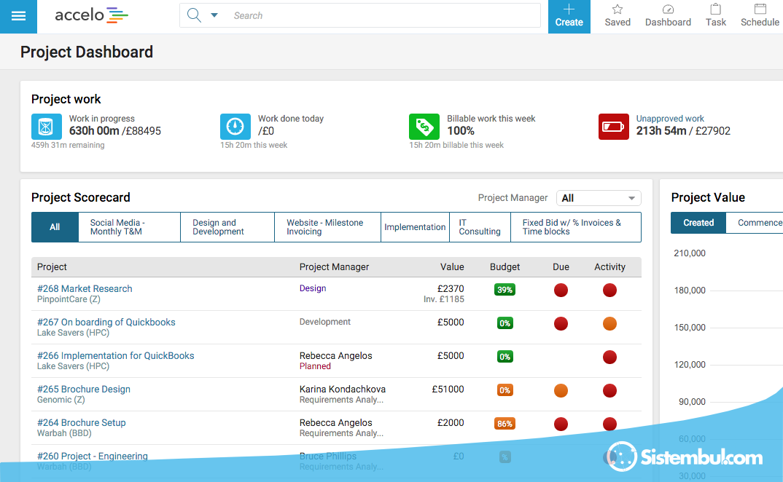The image size is (783, 482).
Task: Switch Project Value to Commenced tab
Action: point(755,223)
